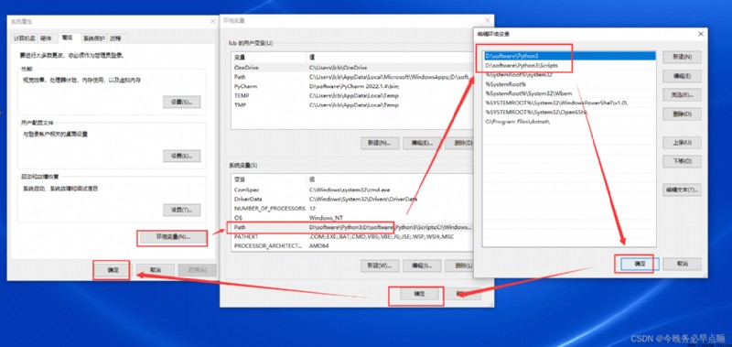Click 取消 in Edit Environment Variable dialog

[682, 264]
